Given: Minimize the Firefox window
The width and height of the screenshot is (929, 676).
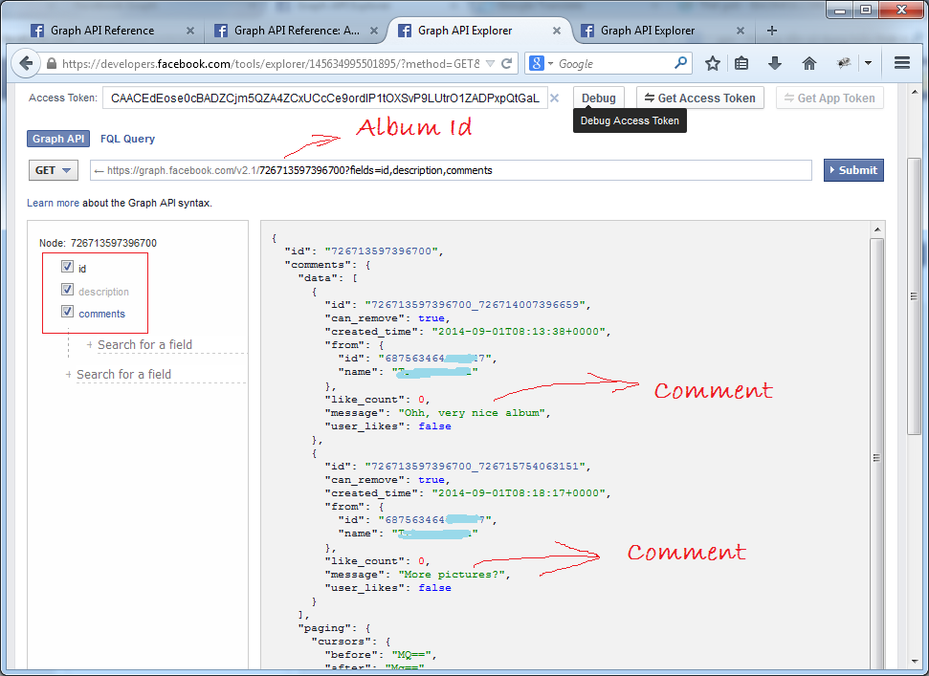Looking at the screenshot, I should 839,11.
